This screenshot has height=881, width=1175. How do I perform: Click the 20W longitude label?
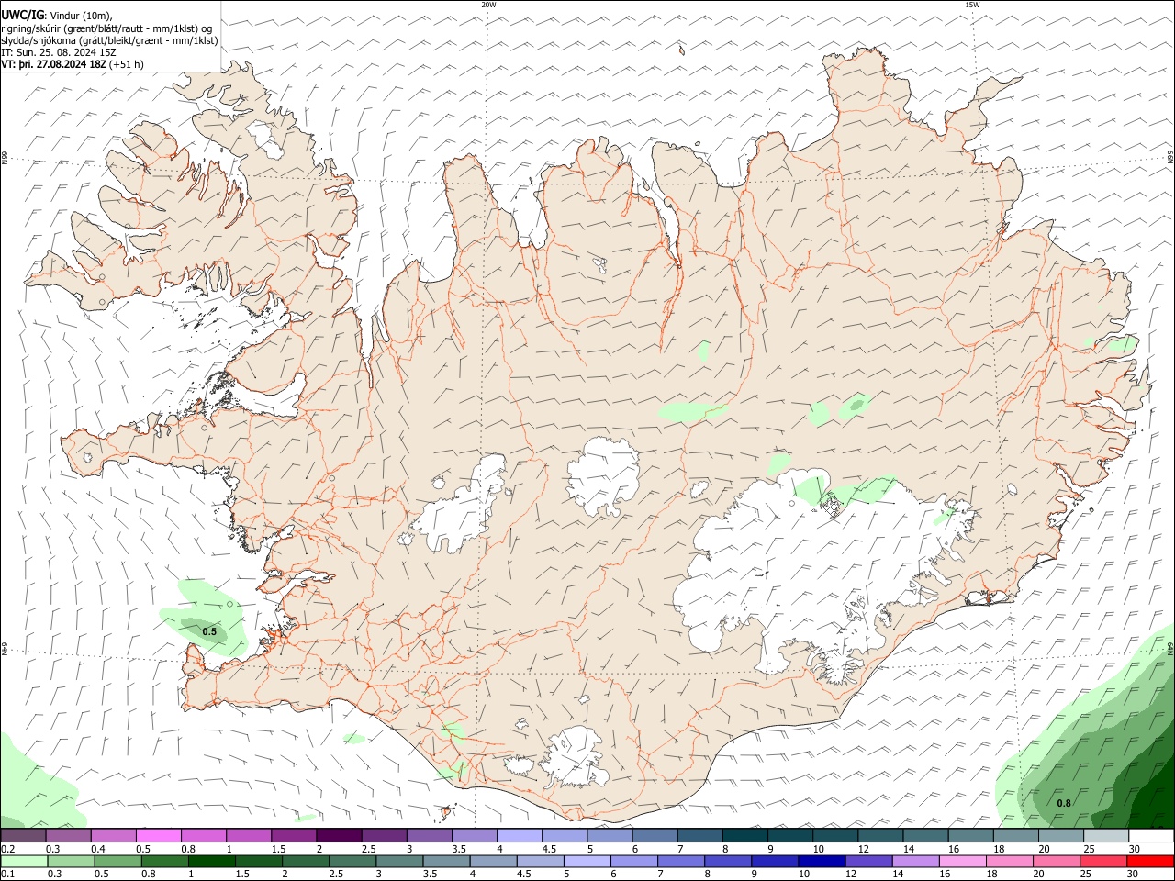pyautogui.click(x=488, y=5)
